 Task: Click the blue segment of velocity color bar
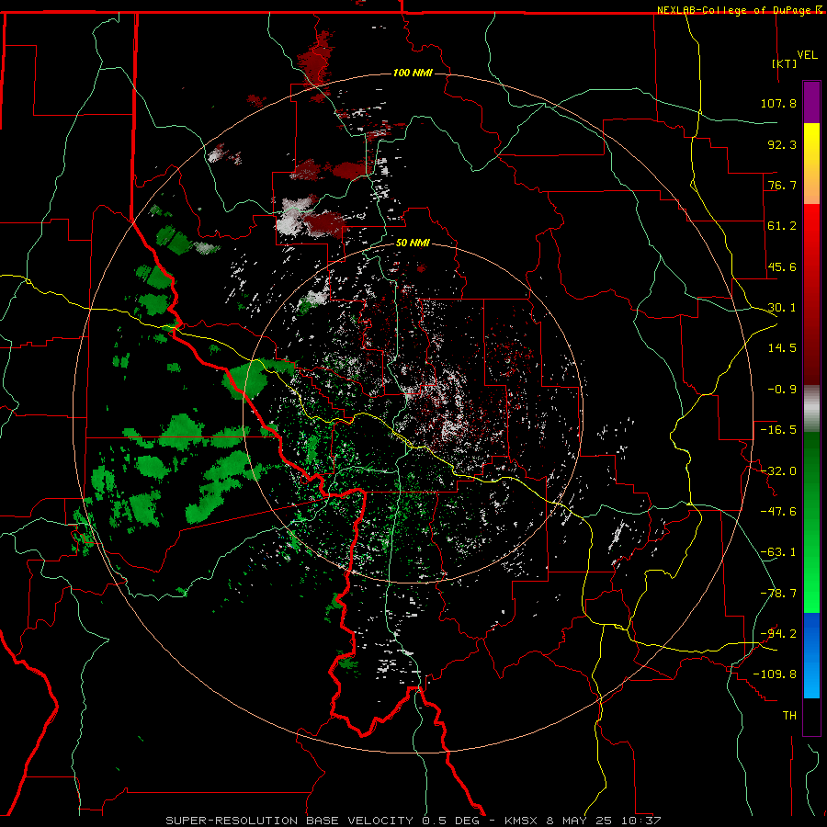[811, 655]
